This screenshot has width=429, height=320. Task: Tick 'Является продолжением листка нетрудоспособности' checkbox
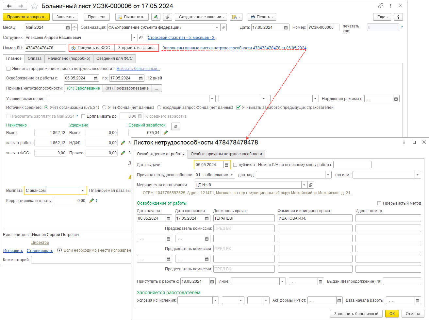8,69
